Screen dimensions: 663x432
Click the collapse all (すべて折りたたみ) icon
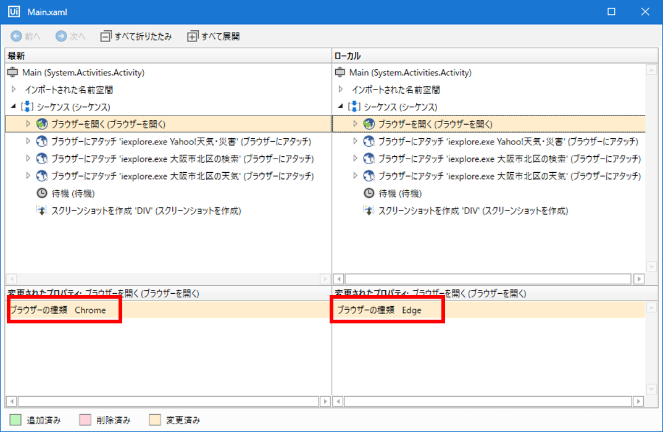106,36
